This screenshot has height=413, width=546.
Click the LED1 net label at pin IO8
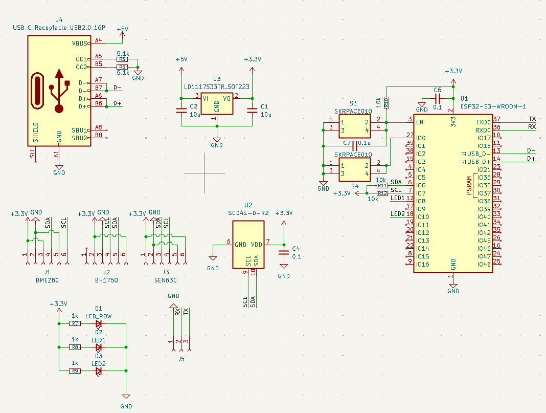[398, 198]
